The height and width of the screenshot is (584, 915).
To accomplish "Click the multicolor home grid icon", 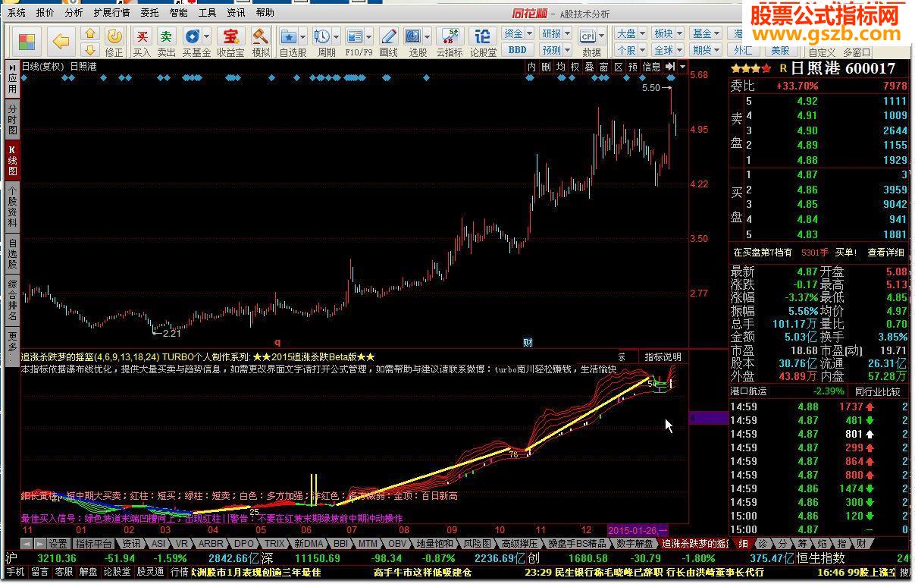I will tap(27, 41).
